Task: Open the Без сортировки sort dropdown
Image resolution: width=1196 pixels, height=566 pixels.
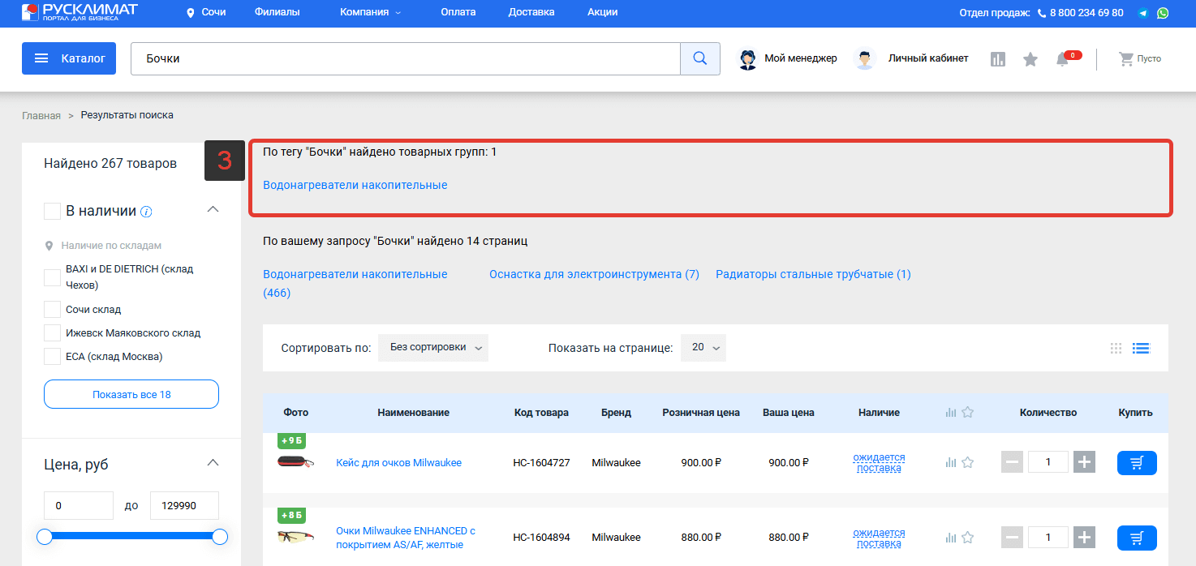Action: 433,347
